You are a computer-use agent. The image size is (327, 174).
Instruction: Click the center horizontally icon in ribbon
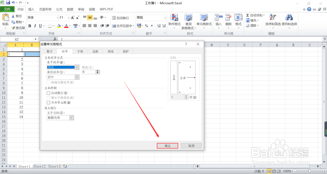click(x=90, y=26)
